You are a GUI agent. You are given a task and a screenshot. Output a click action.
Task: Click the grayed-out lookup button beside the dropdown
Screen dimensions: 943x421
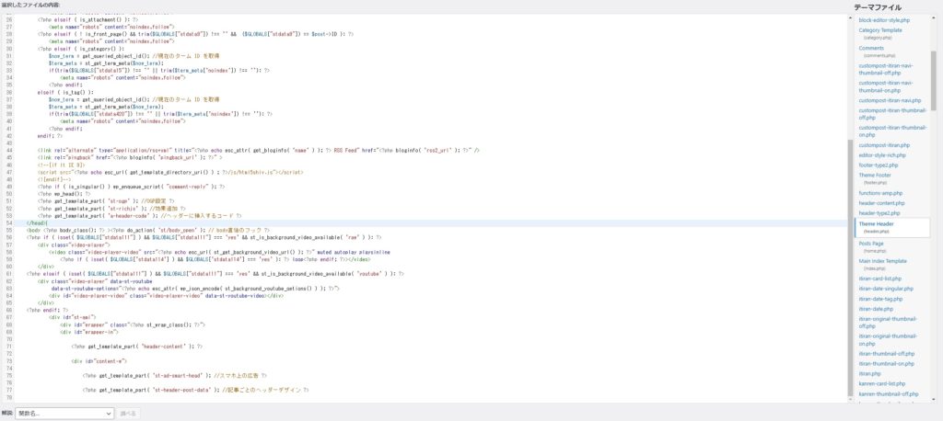click(x=128, y=414)
